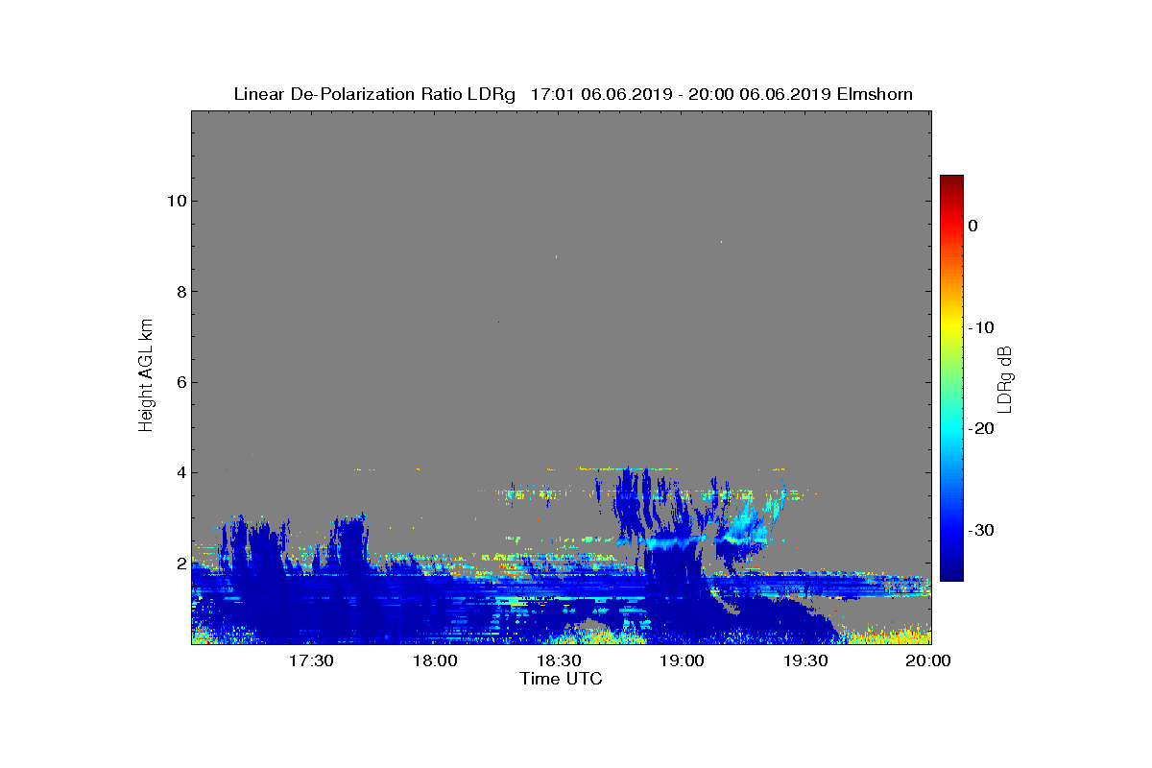
Task: Click the 'Time UTC' axis label
Action: pos(562,679)
